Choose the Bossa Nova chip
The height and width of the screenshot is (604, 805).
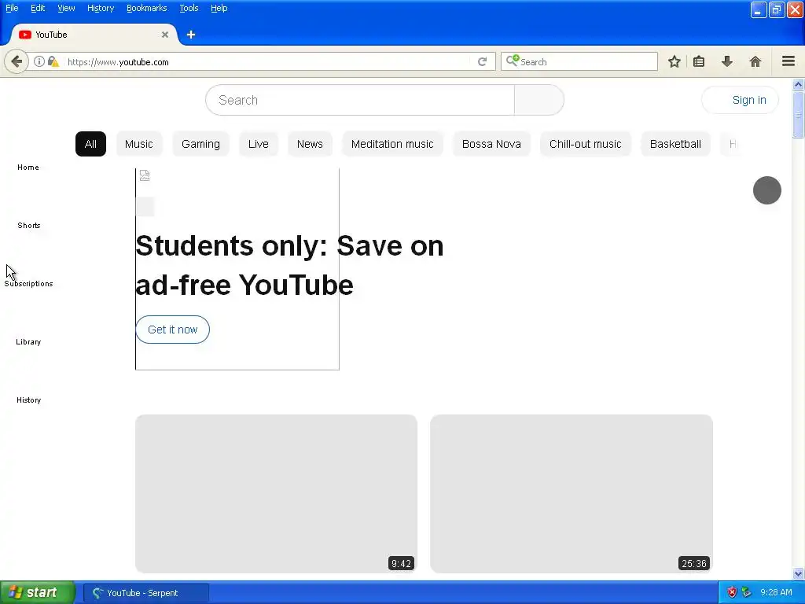click(x=491, y=144)
